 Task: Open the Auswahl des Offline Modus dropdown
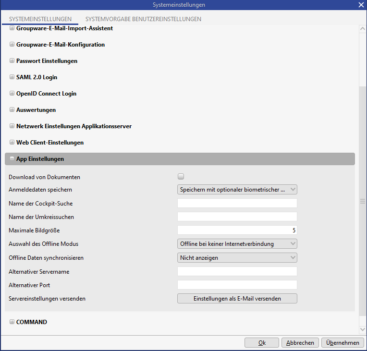[x=237, y=244]
